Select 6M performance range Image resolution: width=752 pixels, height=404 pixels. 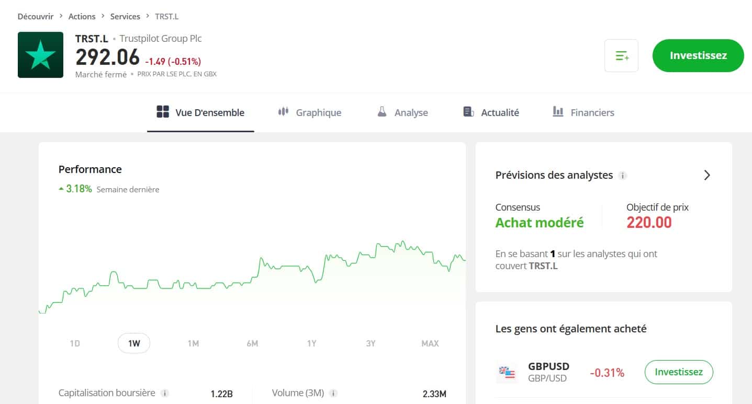coord(252,343)
